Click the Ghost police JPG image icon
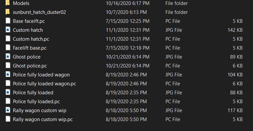This screenshot has height=131, width=253. 8,57
